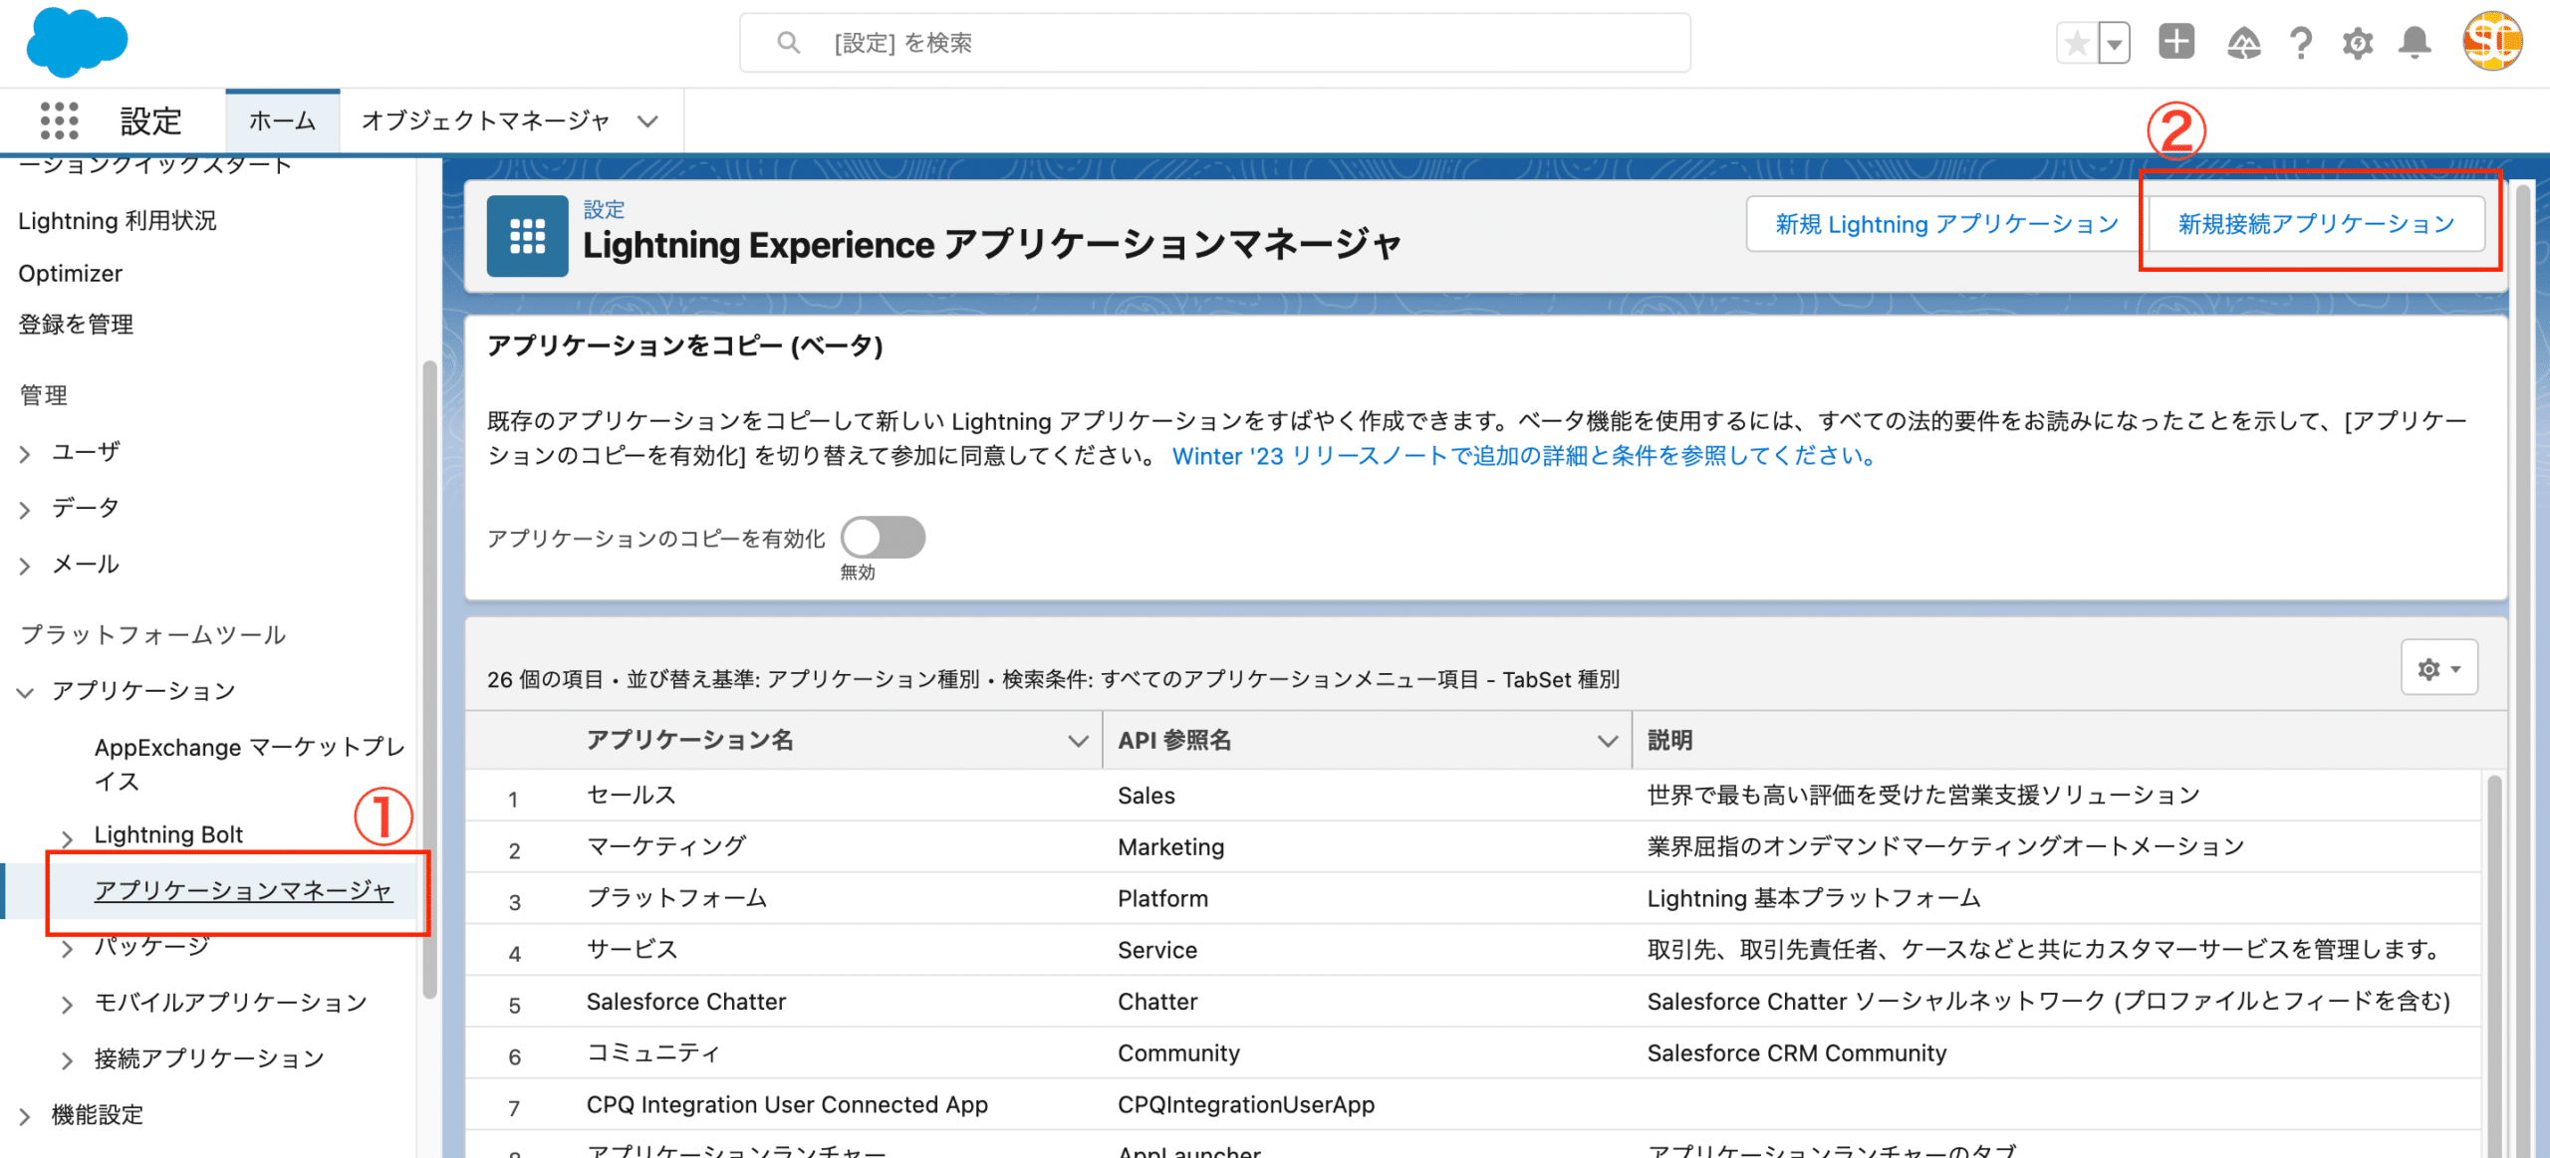Viewport: 2550px width, 1158px height.
Task: Open the オブジェクトマネージャ tab dropdown chevron
Action: (x=648, y=121)
